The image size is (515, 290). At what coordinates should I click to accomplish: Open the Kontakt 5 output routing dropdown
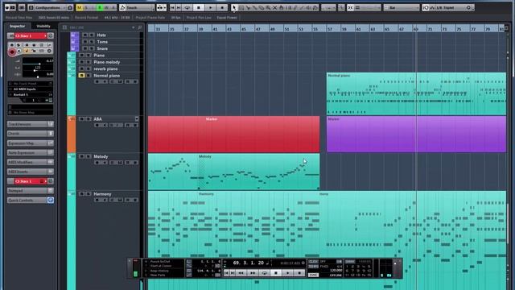click(x=31, y=95)
